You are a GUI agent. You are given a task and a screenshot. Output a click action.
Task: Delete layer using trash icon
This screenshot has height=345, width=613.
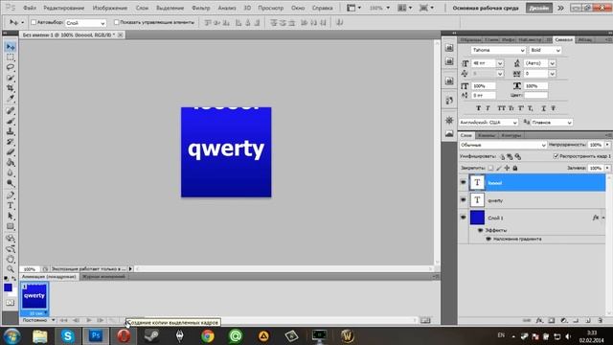click(x=601, y=320)
